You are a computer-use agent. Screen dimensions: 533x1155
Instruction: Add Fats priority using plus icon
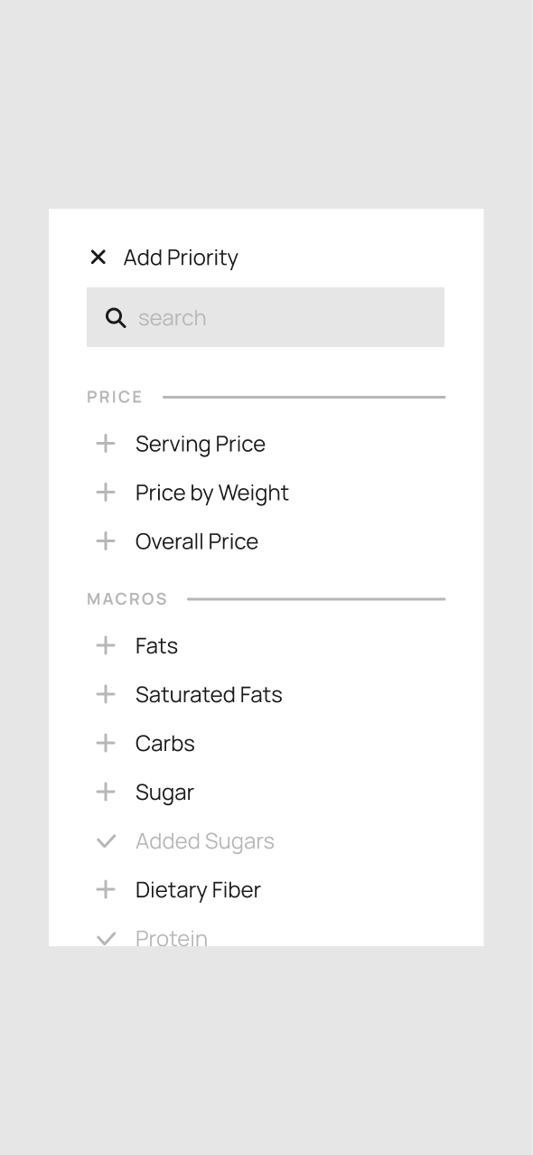coord(106,645)
